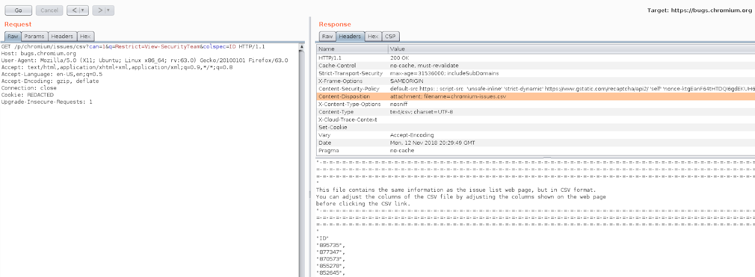Image resolution: width=755 pixels, height=277 pixels.
Task: Select the Date header row
Action: pos(536,143)
